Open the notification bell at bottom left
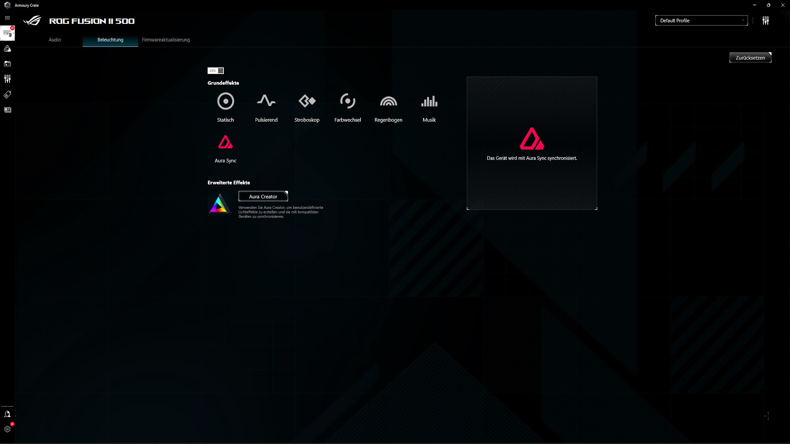The width and height of the screenshot is (790, 444). (x=7, y=414)
